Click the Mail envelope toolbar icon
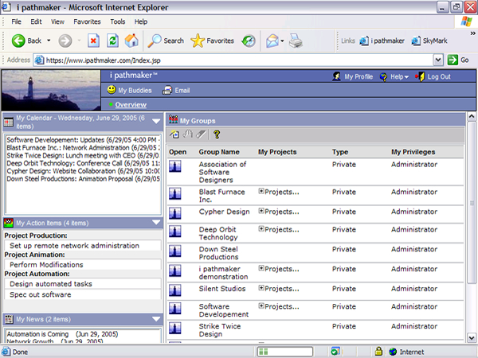This screenshot has width=478, height=358. (272, 41)
